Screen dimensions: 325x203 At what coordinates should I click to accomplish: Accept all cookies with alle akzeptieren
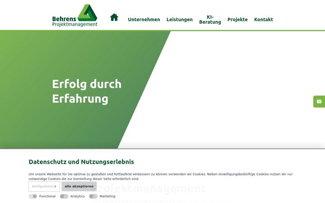pyautogui.click(x=79, y=186)
